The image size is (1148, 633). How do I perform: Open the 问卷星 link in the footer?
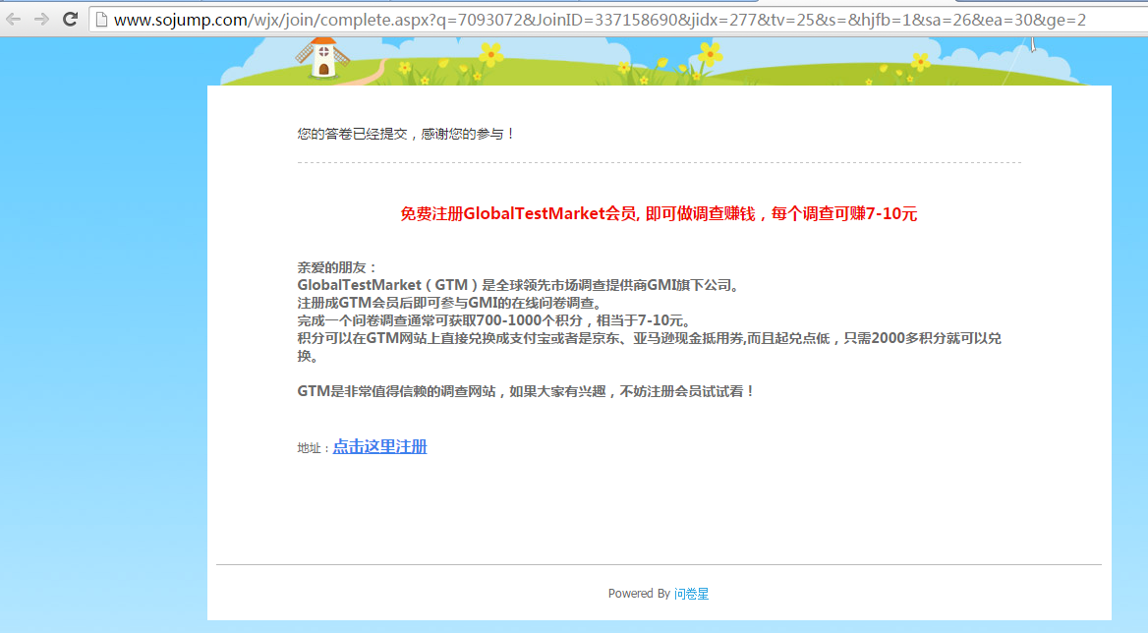(691, 594)
